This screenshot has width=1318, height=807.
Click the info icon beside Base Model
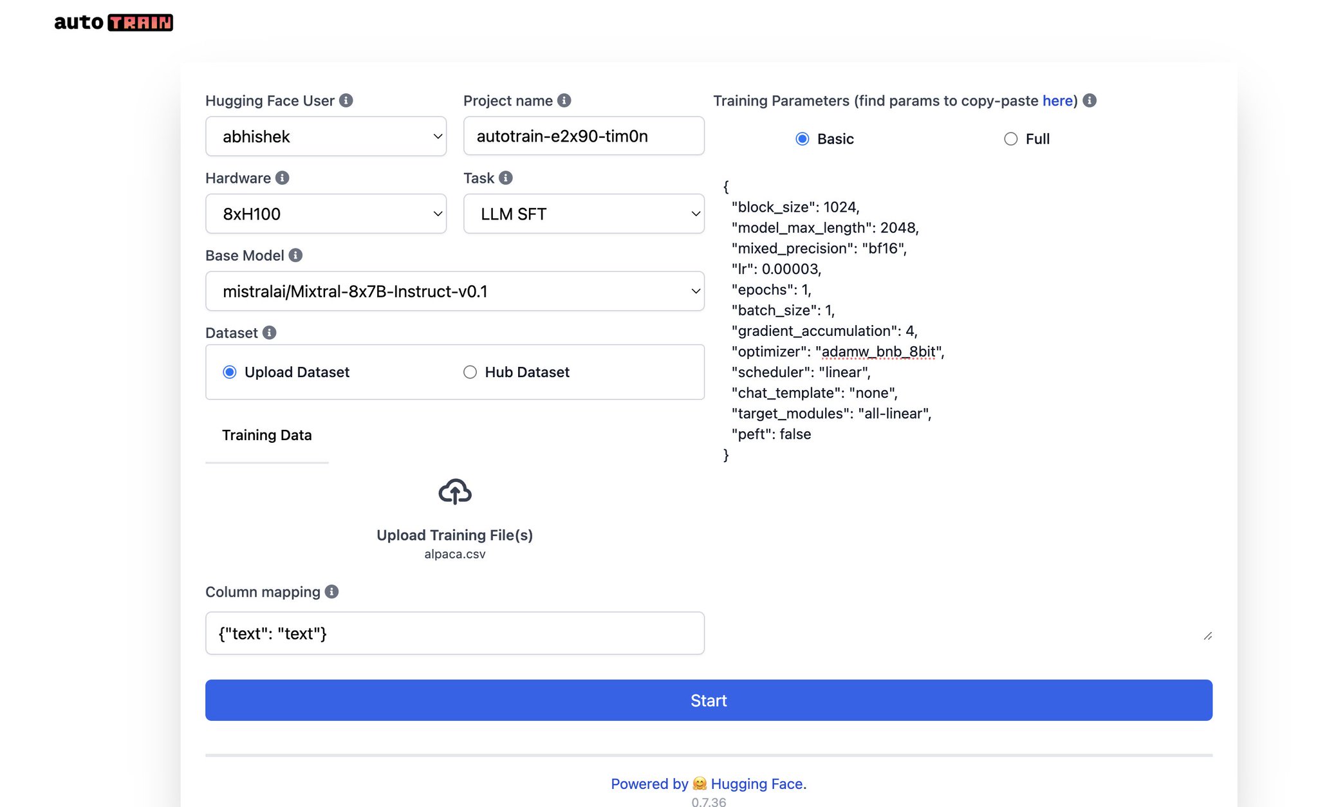coord(295,255)
